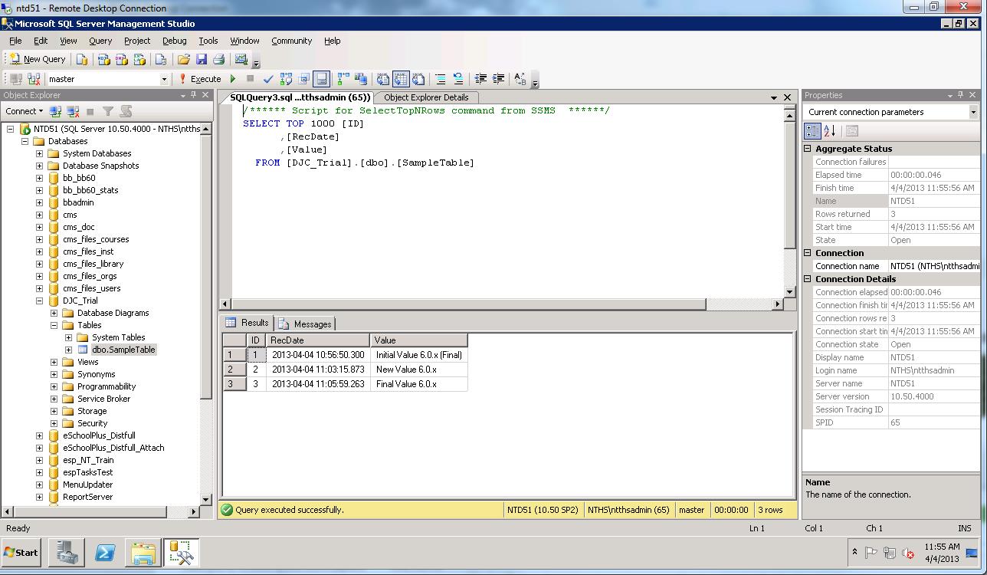Save the query with the floppy disk icon
This screenshot has width=987, height=575.
(202, 59)
